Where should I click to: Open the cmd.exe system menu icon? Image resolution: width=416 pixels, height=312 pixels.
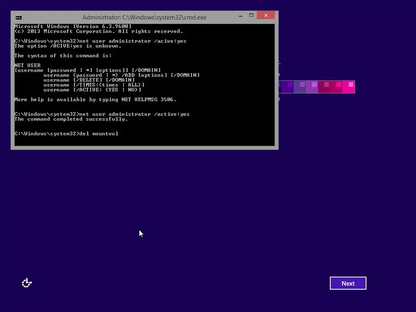tap(19, 17)
